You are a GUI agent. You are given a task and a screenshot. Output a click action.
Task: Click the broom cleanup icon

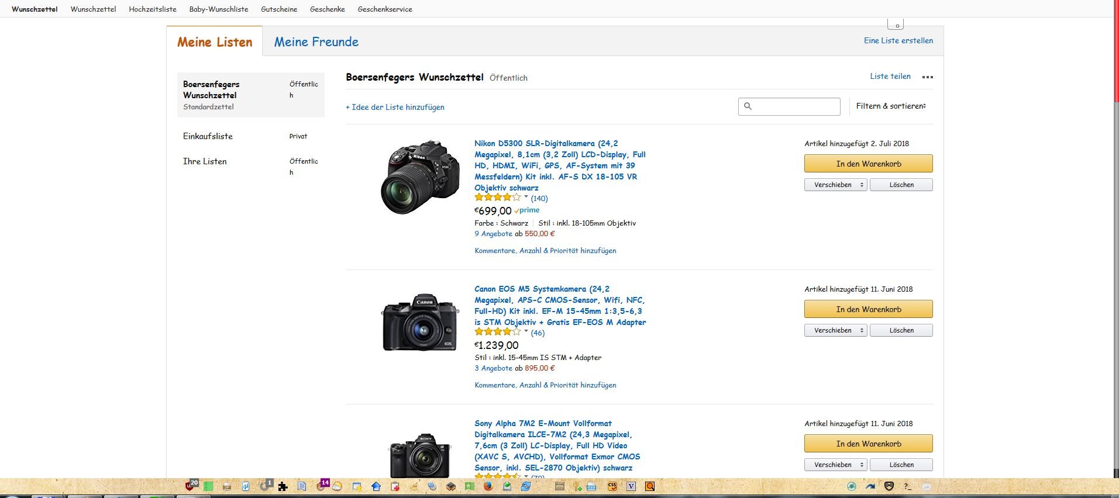coord(414,486)
